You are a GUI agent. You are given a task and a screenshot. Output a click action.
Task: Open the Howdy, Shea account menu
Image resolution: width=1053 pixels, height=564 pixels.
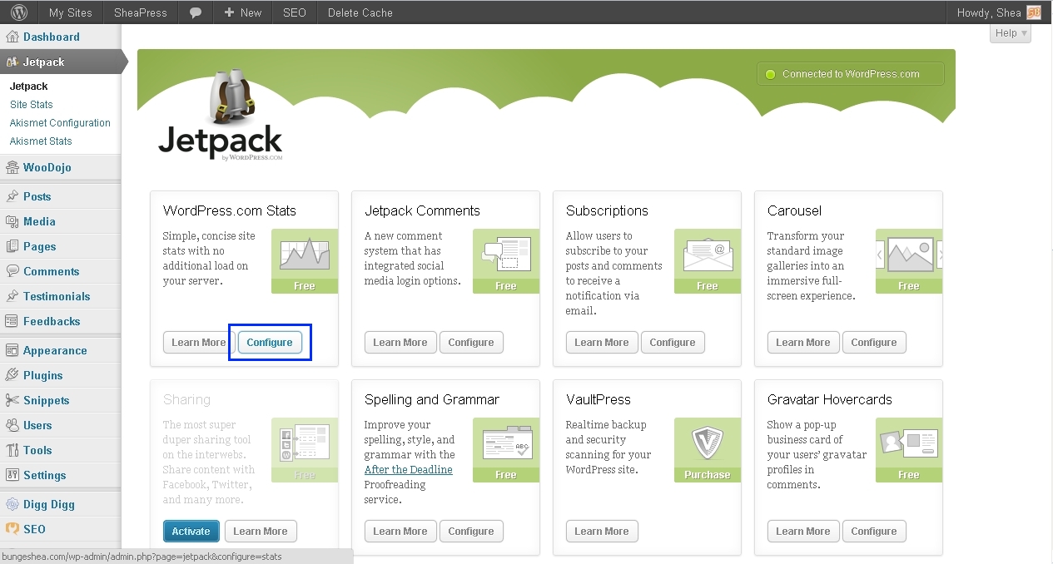pyautogui.click(x=999, y=12)
